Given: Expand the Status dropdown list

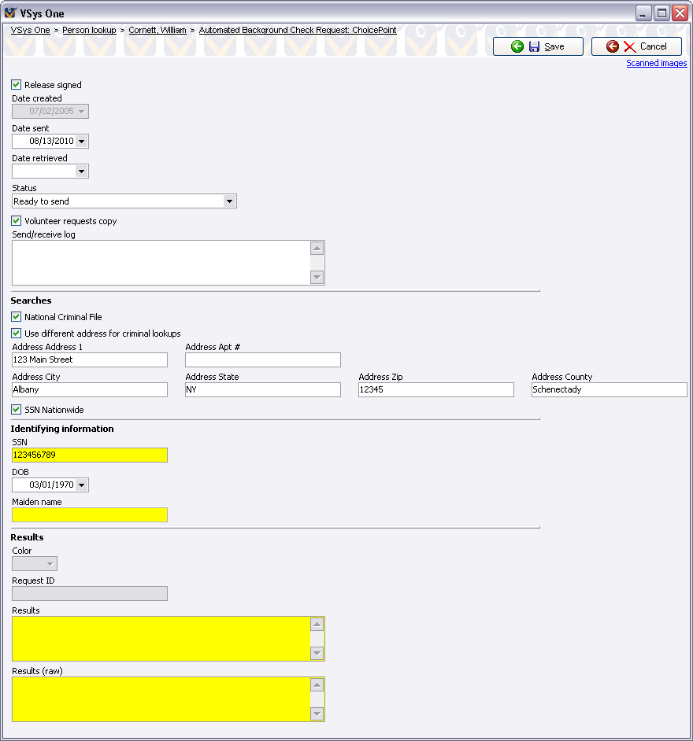Looking at the screenshot, I should tap(229, 201).
